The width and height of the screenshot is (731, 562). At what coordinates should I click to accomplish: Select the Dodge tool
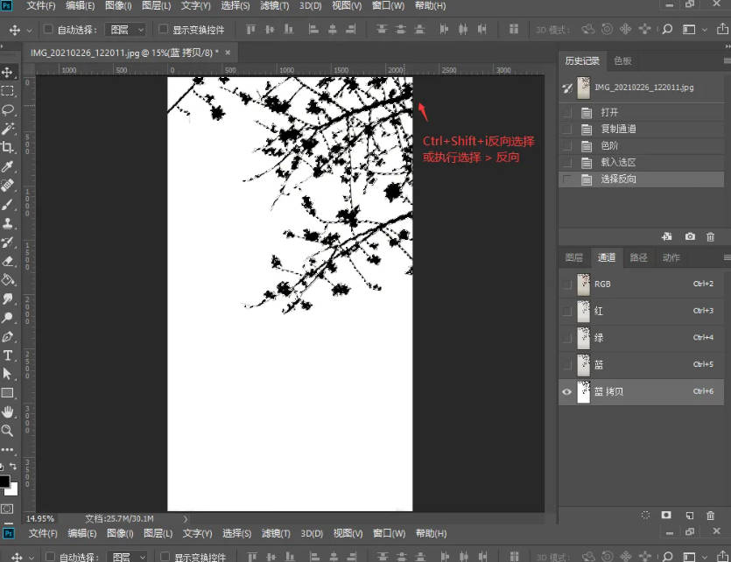(x=8, y=318)
